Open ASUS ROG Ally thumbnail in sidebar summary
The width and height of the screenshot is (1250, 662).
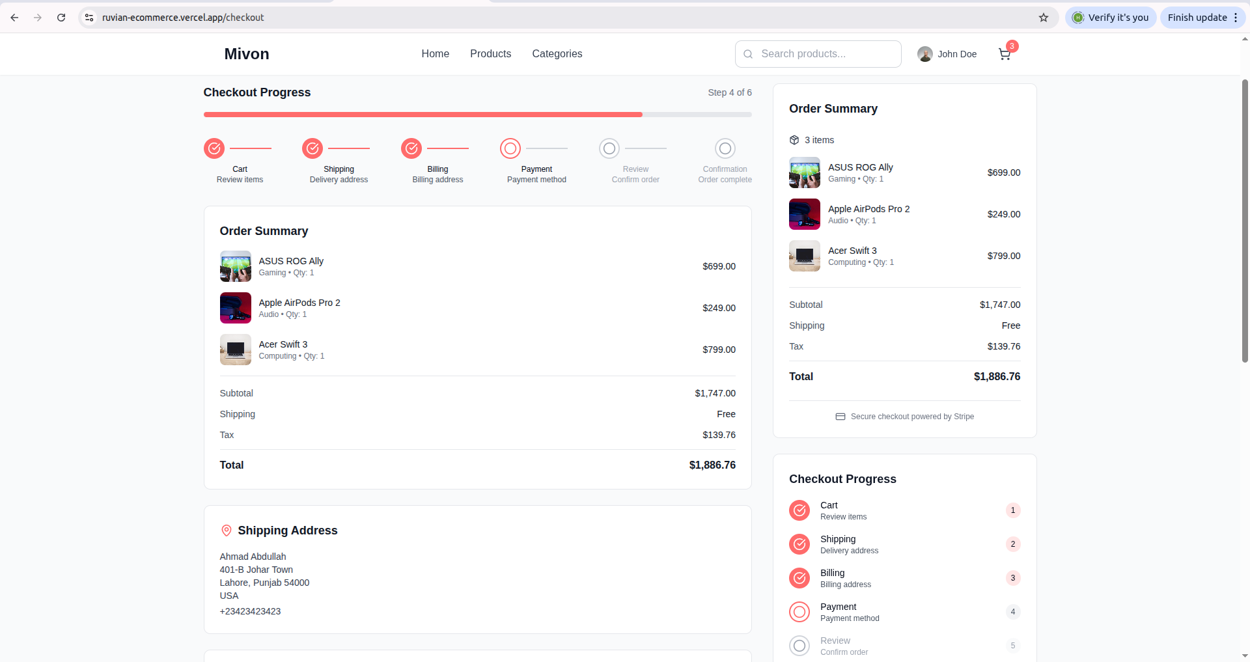click(805, 172)
